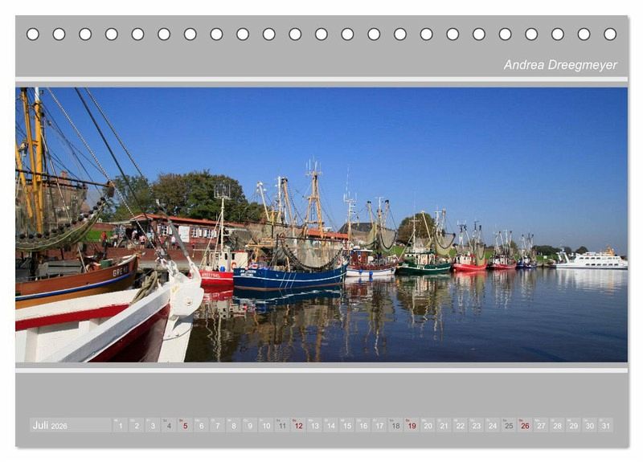
Task: Click day 30 in the calendar strip
Action: coord(590,425)
